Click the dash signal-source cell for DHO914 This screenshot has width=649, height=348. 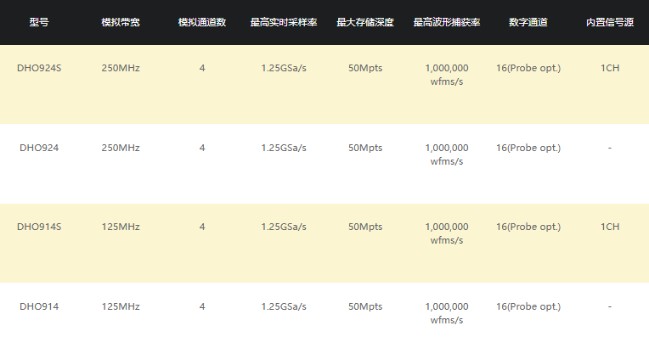tap(610, 306)
